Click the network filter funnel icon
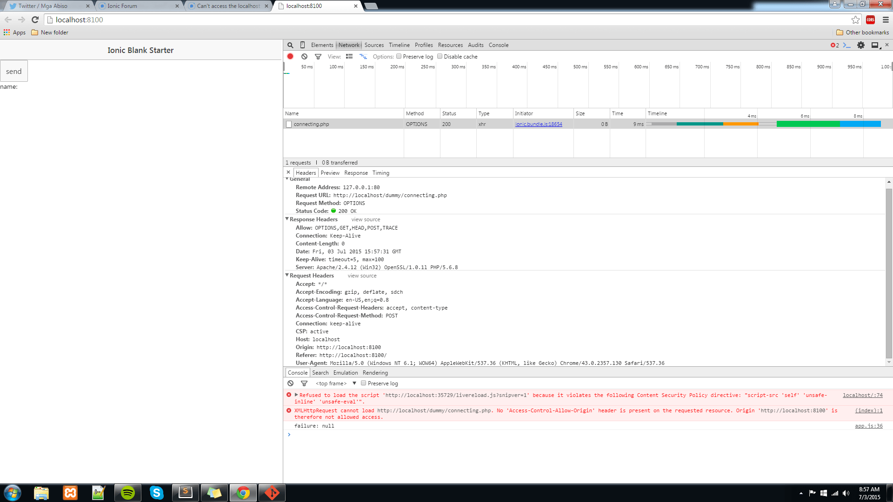893x502 pixels. pyautogui.click(x=318, y=57)
